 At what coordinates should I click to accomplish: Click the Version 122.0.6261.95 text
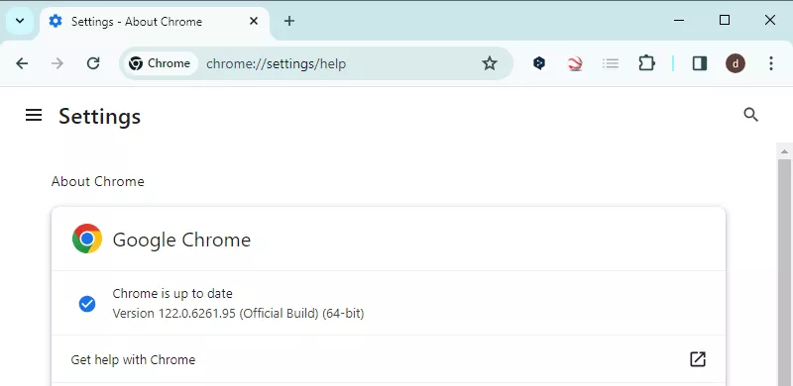pyautogui.click(x=238, y=313)
